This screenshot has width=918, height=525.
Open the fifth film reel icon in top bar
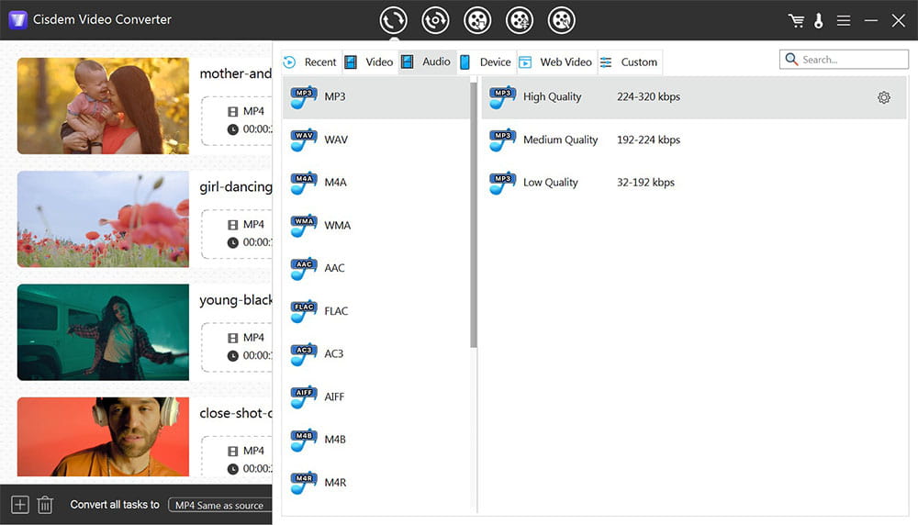click(x=561, y=19)
